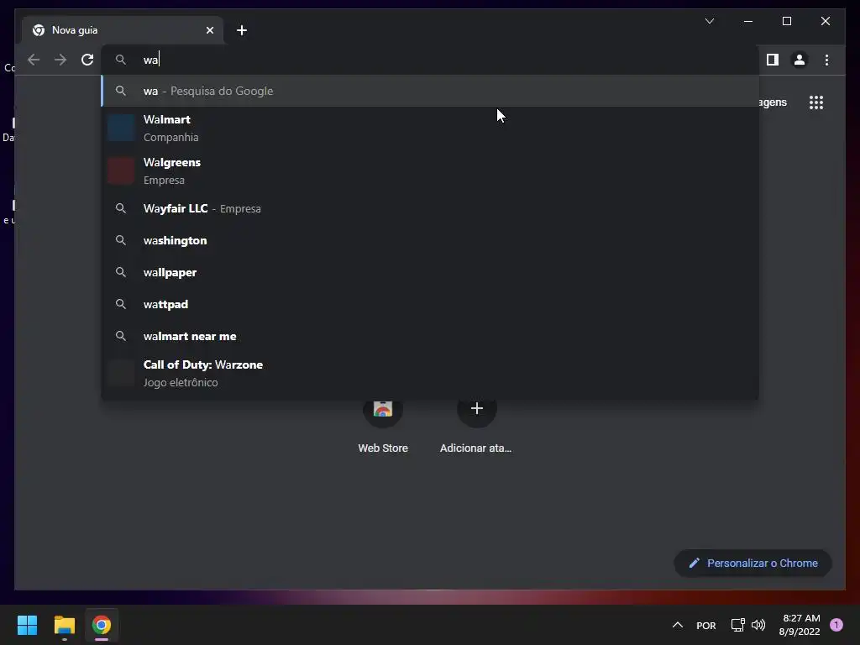The height and width of the screenshot is (645, 860).
Task: Click the search icon beside wallpaper
Action: 121,272
